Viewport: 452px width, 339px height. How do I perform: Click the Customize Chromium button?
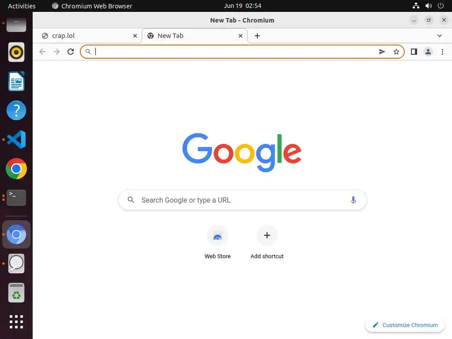pyautogui.click(x=405, y=325)
